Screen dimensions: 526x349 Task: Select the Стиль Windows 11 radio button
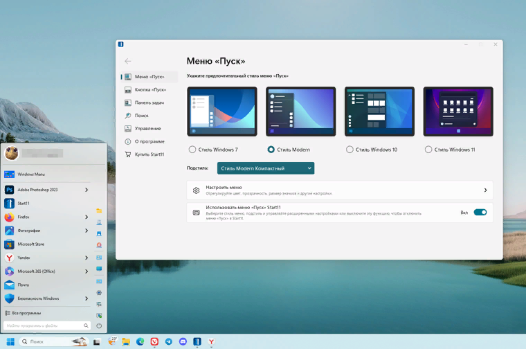pos(428,150)
